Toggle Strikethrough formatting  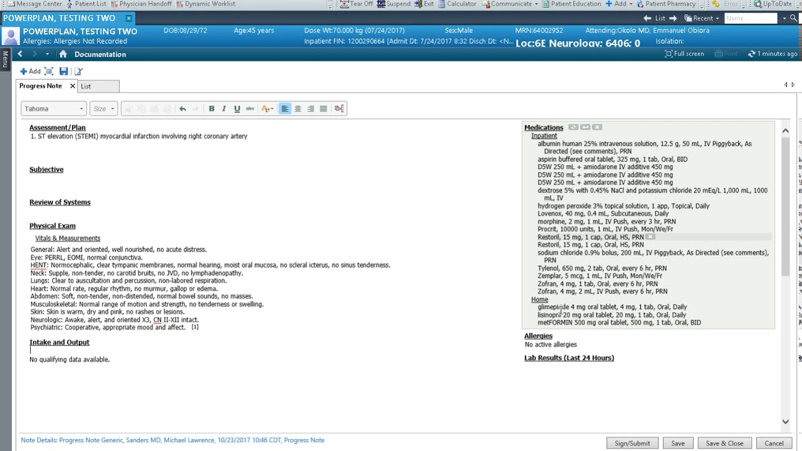[x=250, y=109]
